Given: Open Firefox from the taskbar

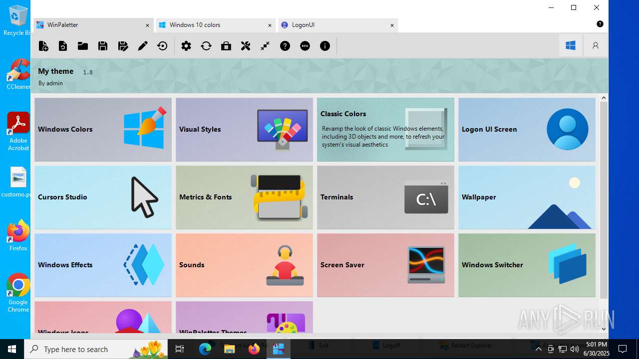Looking at the screenshot, I should click(254, 349).
